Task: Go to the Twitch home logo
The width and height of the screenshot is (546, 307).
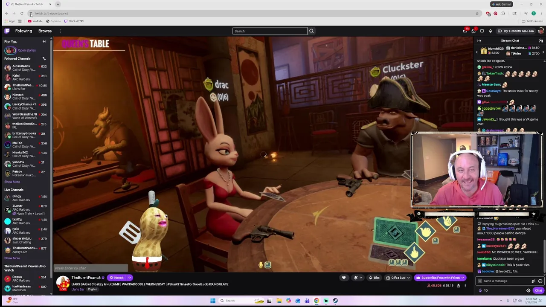Action: click(7, 31)
